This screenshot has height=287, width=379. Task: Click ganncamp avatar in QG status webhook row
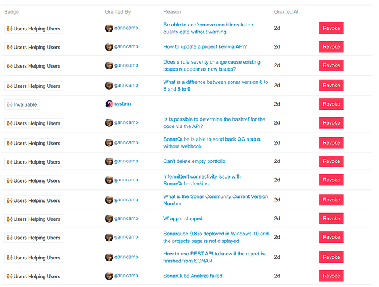[x=109, y=143]
